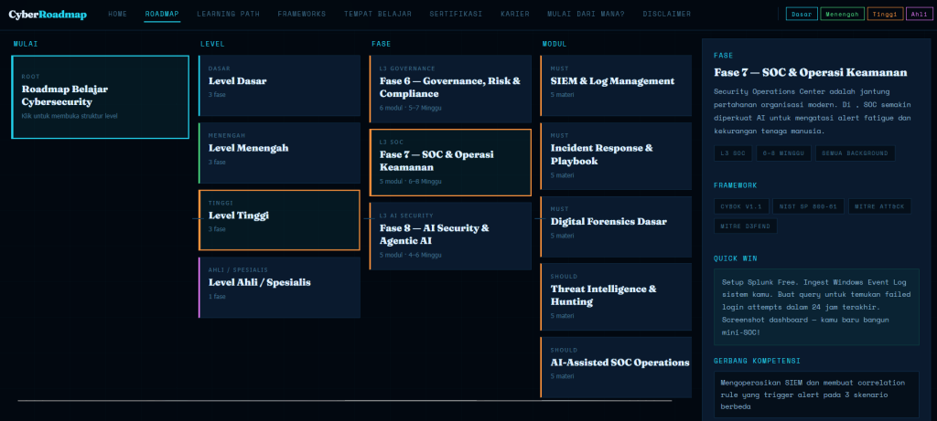The width and height of the screenshot is (937, 421).
Task: Go to the Karier page
Action: 515,14
